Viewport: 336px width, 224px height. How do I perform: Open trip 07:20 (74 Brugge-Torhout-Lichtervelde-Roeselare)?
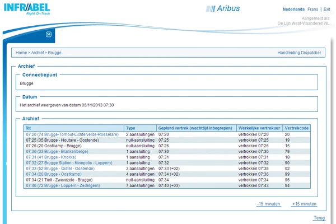pos(72,134)
